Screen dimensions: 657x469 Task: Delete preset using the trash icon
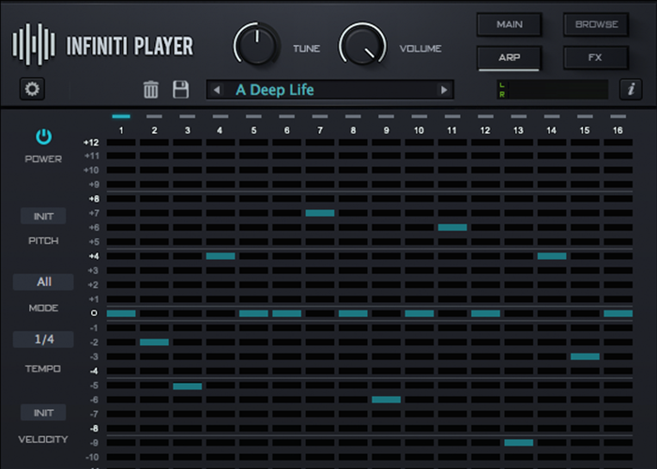(x=150, y=90)
